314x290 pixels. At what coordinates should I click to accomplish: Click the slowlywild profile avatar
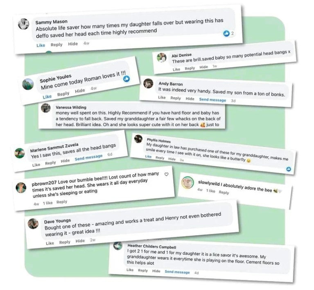[187, 181]
